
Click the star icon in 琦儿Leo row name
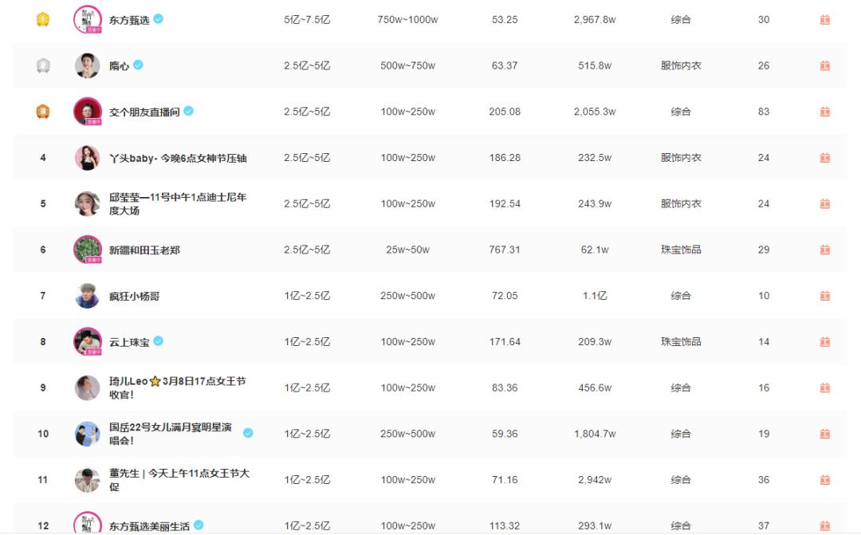point(157,382)
